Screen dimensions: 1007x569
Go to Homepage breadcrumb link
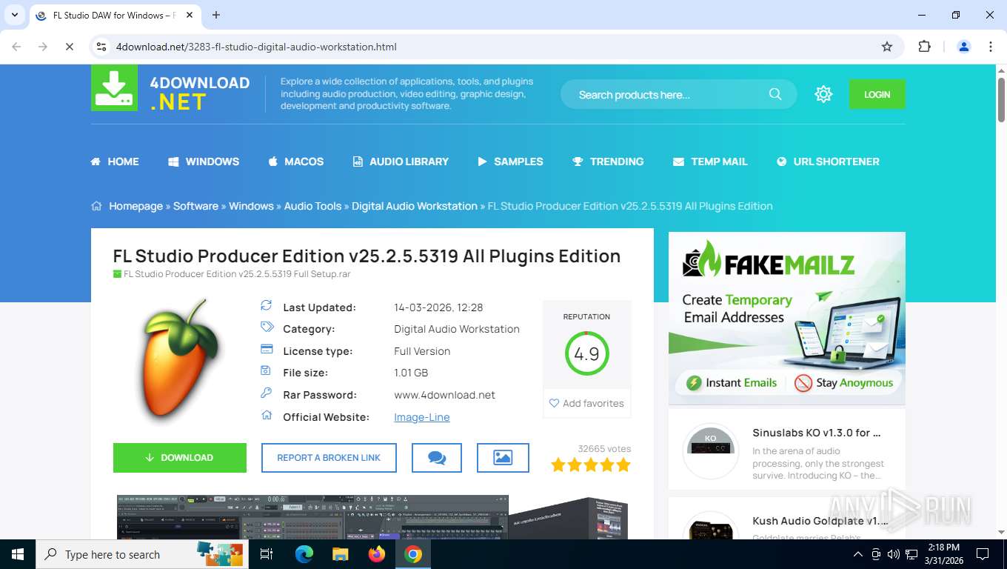(x=136, y=206)
